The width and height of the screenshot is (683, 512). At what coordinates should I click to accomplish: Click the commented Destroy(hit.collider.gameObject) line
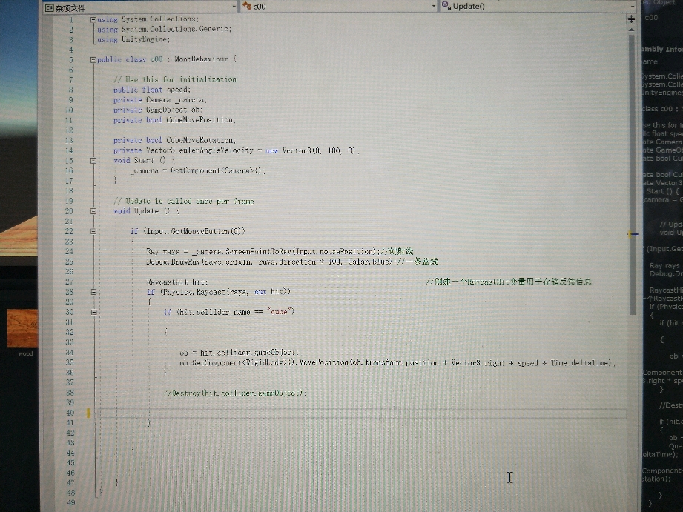(x=235, y=393)
